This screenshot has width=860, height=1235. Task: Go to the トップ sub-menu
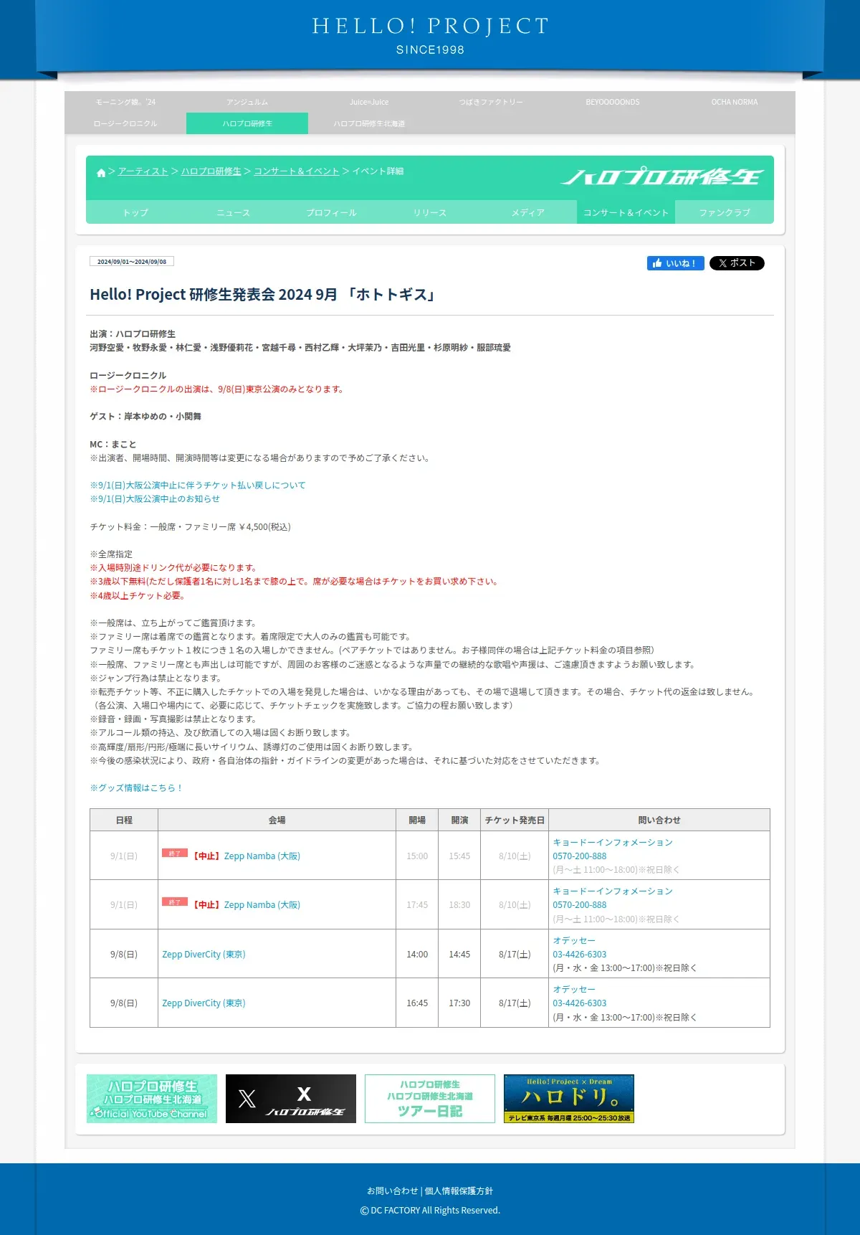pyautogui.click(x=135, y=212)
